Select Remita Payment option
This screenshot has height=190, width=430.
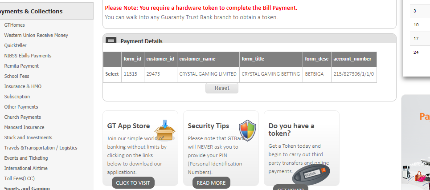(21, 66)
